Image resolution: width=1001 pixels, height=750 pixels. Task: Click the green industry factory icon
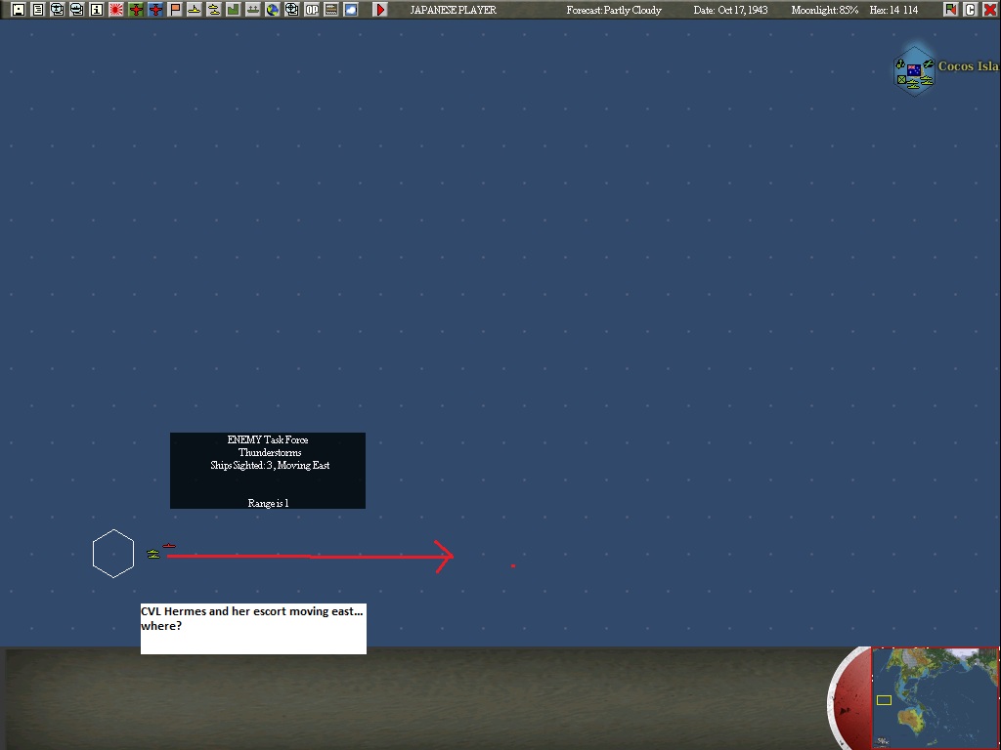coord(233,10)
